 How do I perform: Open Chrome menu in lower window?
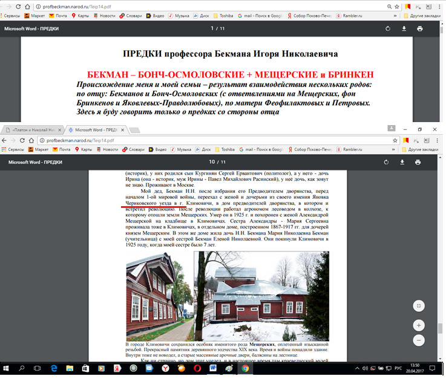pyautogui.click(x=437, y=140)
